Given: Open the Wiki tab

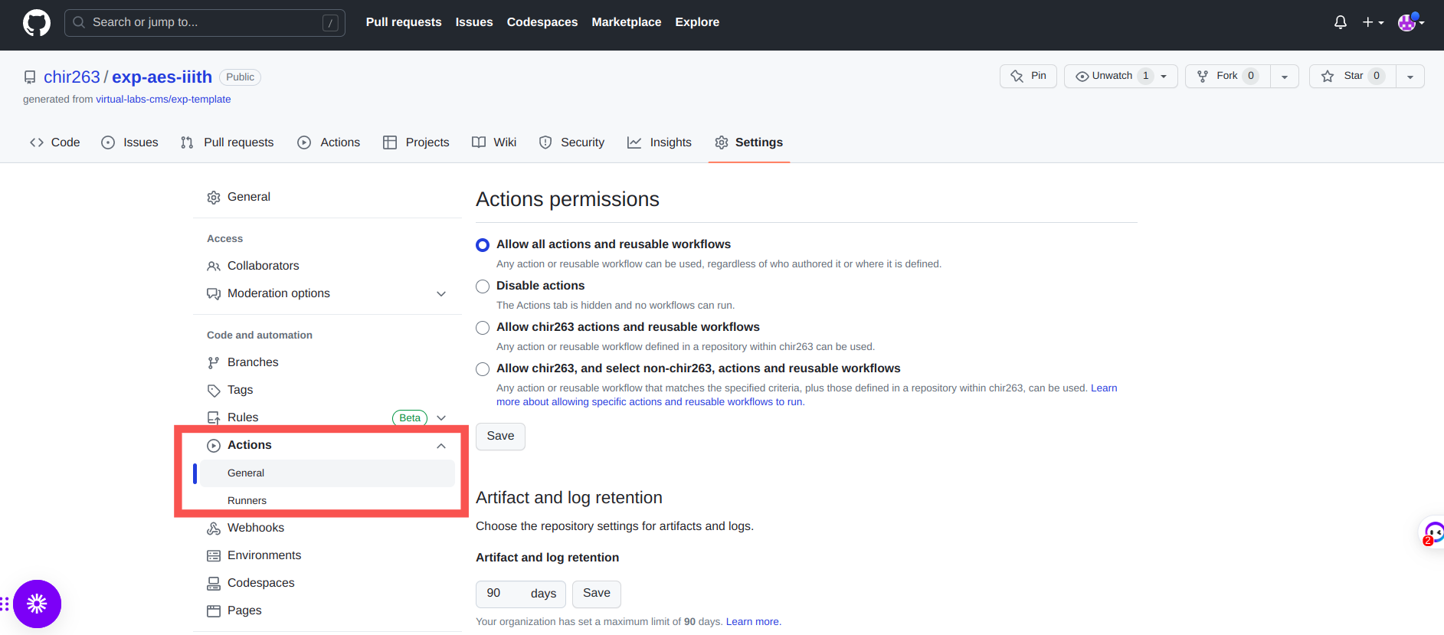Looking at the screenshot, I should click(x=494, y=142).
